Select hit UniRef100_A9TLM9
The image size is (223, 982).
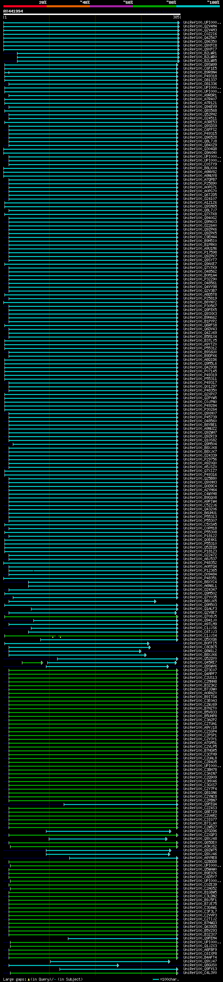click(x=200, y=624)
